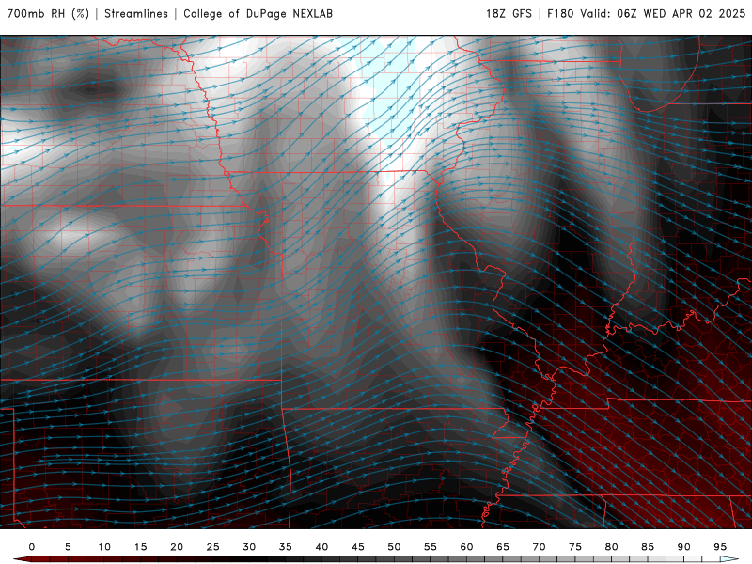Click the 65 label on the color scale
This screenshot has width=752, height=564.
(x=503, y=547)
